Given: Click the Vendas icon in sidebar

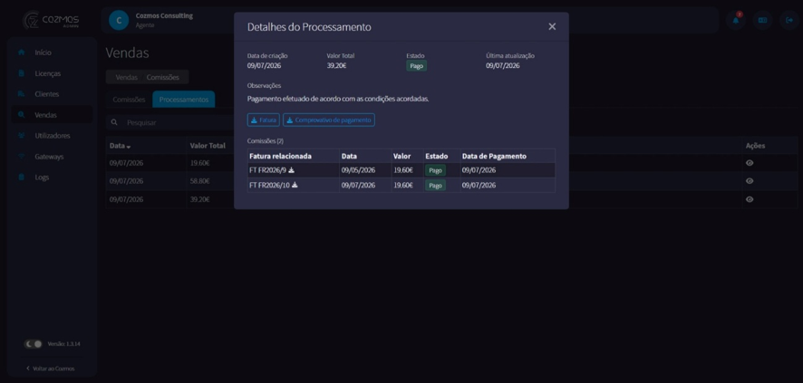Looking at the screenshot, I should (x=21, y=115).
